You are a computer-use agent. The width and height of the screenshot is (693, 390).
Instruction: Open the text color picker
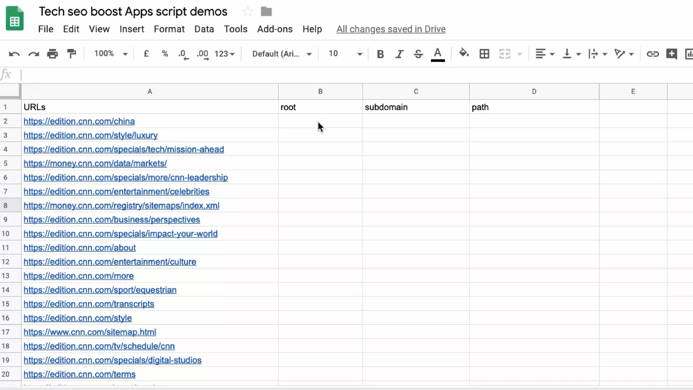point(438,54)
